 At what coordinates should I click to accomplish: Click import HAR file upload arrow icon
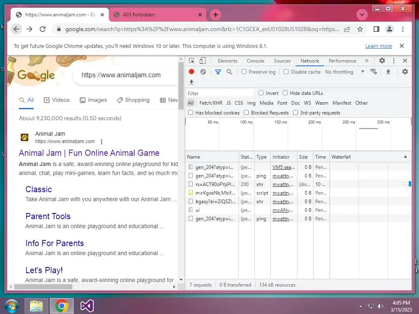click(388, 72)
